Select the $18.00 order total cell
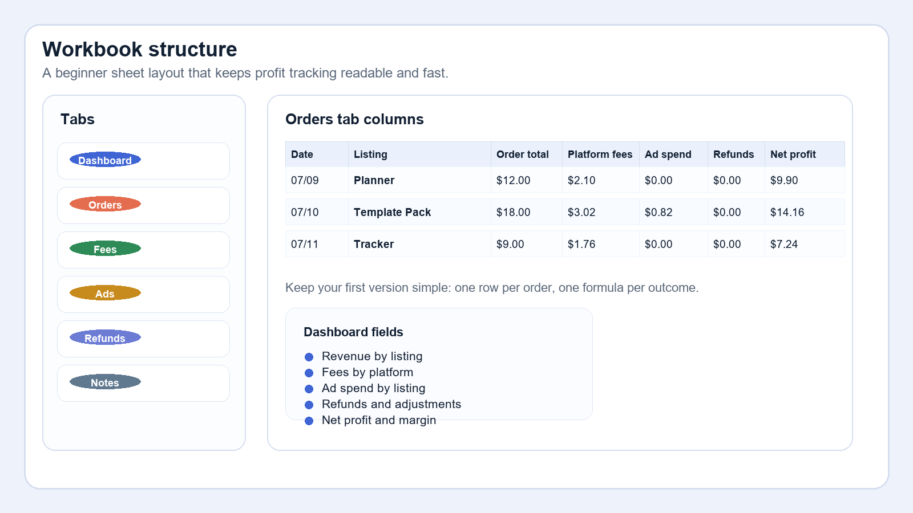Viewport: 913px width, 513px height. pos(527,212)
